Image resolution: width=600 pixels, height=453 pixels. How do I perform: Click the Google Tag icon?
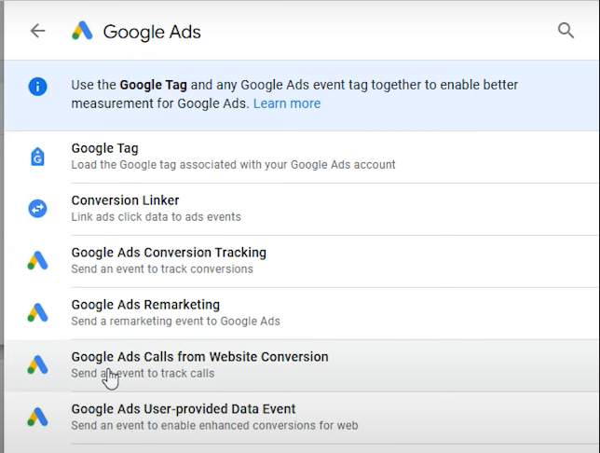[x=37, y=157]
